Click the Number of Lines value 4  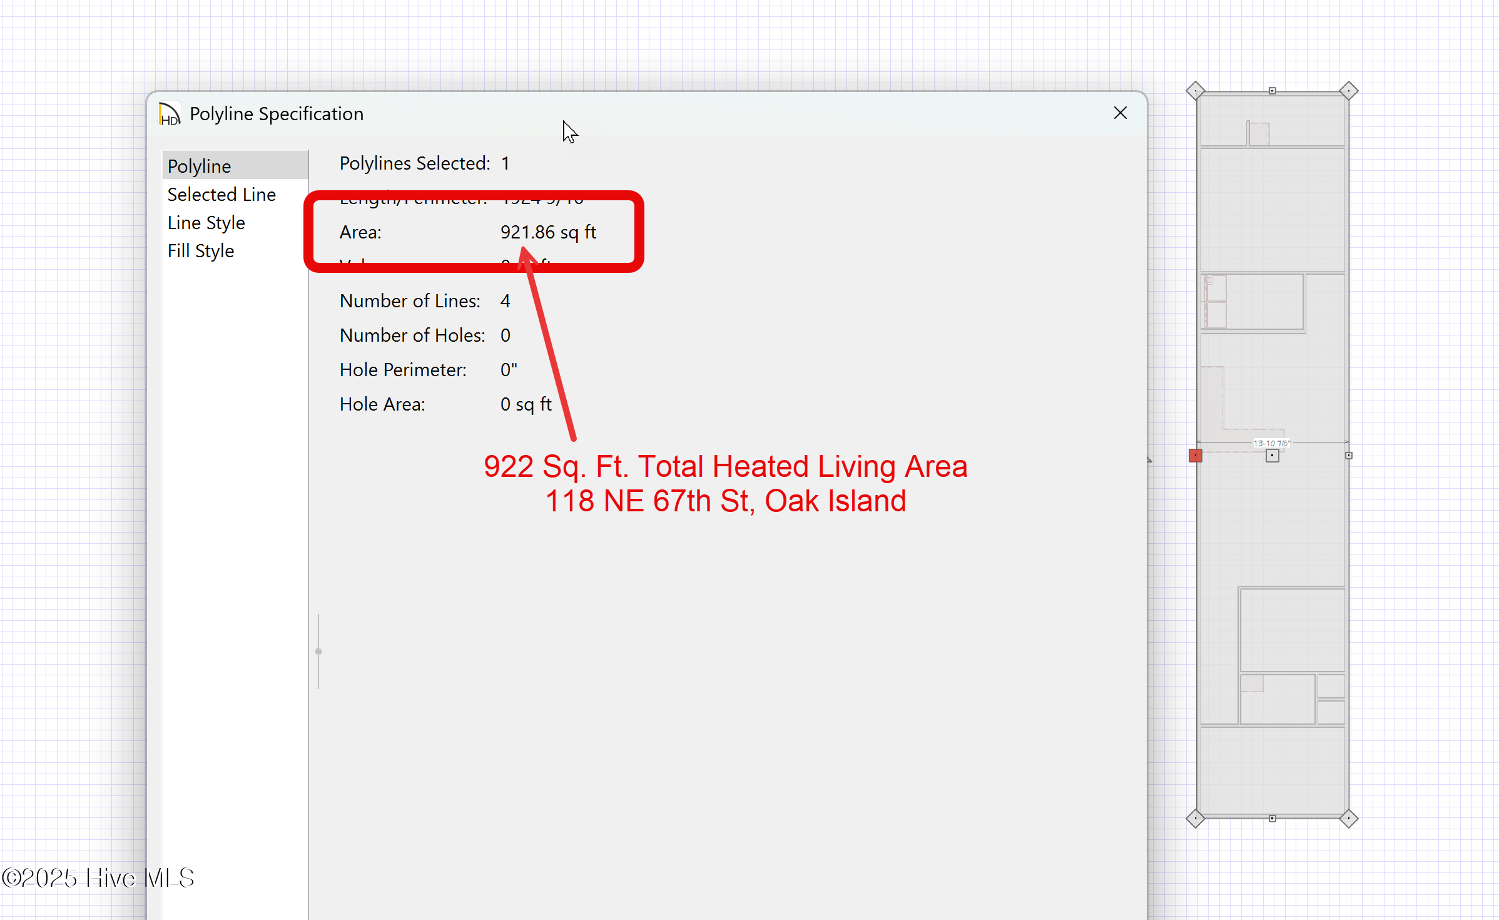(x=505, y=301)
